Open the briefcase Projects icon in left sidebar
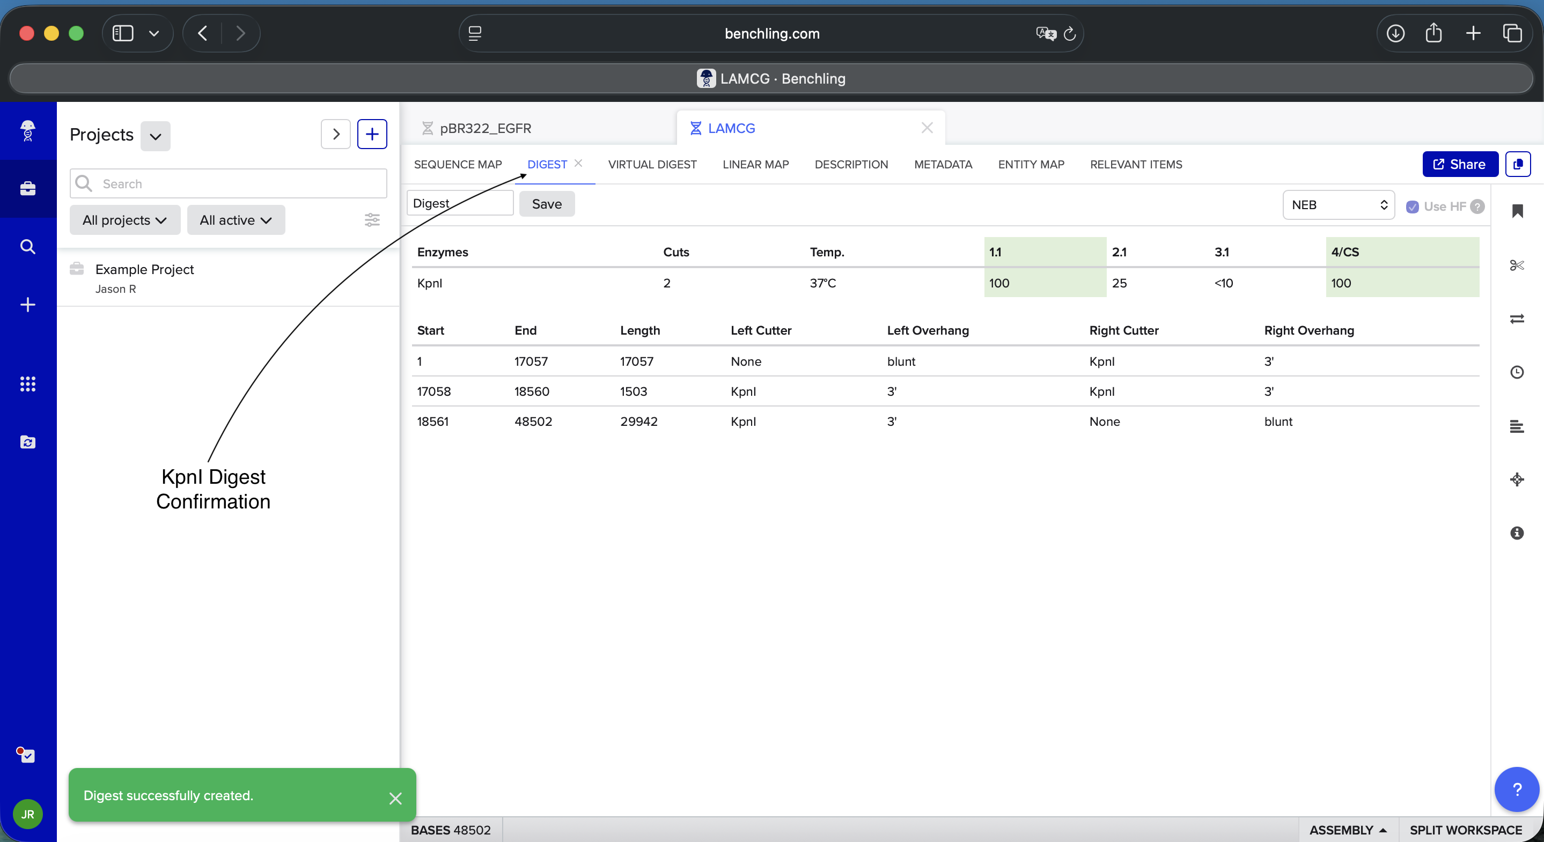 coord(27,189)
